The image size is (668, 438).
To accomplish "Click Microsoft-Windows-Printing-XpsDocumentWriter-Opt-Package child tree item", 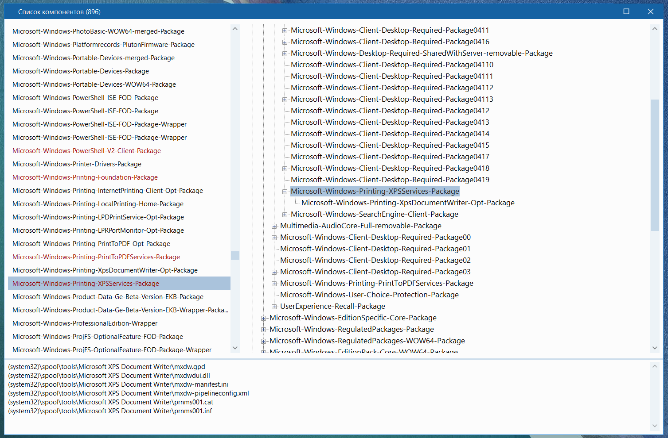I will point(408,203).
